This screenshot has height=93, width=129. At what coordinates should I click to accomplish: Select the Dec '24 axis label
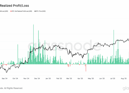(37, 78)
